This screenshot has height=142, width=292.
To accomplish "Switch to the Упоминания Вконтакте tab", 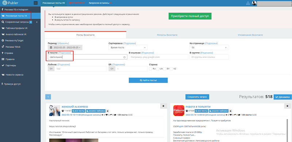I will click(x=250, y=35).
